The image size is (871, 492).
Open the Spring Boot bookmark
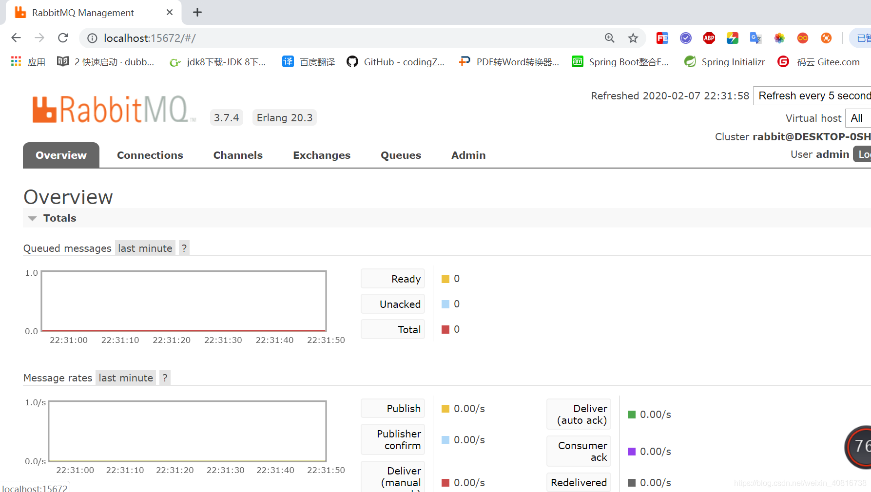pos(620,62)
